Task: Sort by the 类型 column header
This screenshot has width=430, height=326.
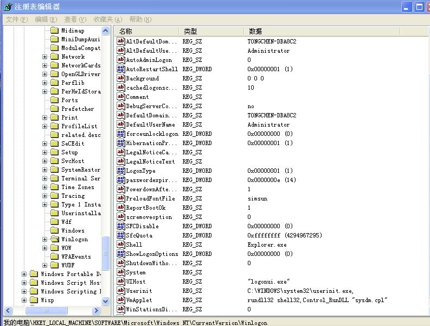Action: pyautogui.click(x=211, y=32)
